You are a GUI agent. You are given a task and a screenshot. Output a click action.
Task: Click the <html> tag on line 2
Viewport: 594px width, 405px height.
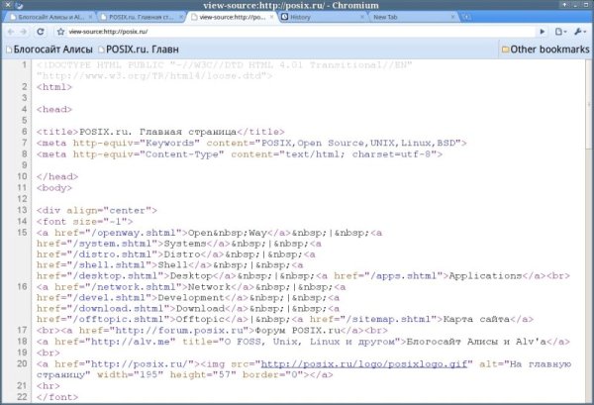tap(54, 87)
